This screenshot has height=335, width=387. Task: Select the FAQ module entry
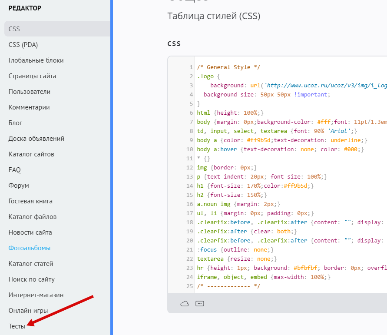pyautogui.click(x=15, y=170)
